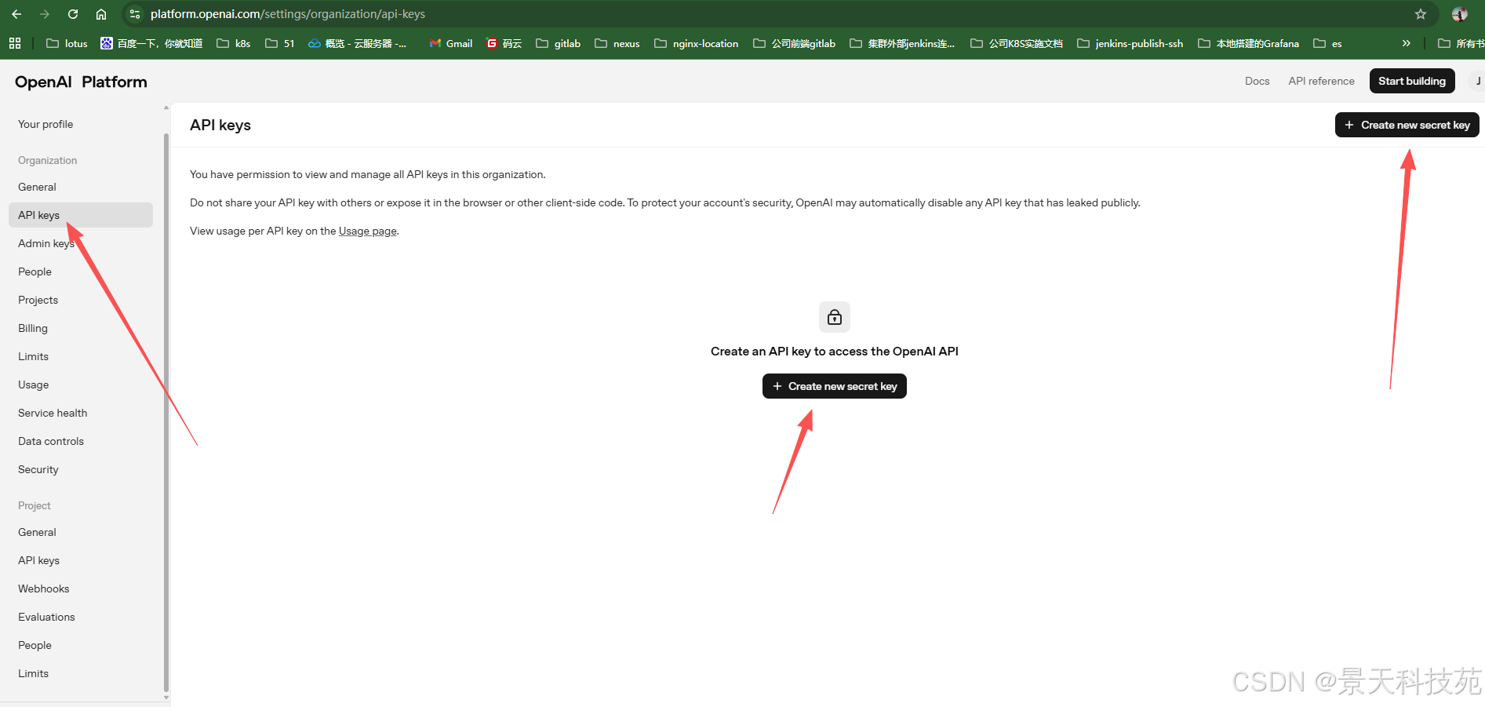
Task: Open Limits under Project
Action: [33, 673]
